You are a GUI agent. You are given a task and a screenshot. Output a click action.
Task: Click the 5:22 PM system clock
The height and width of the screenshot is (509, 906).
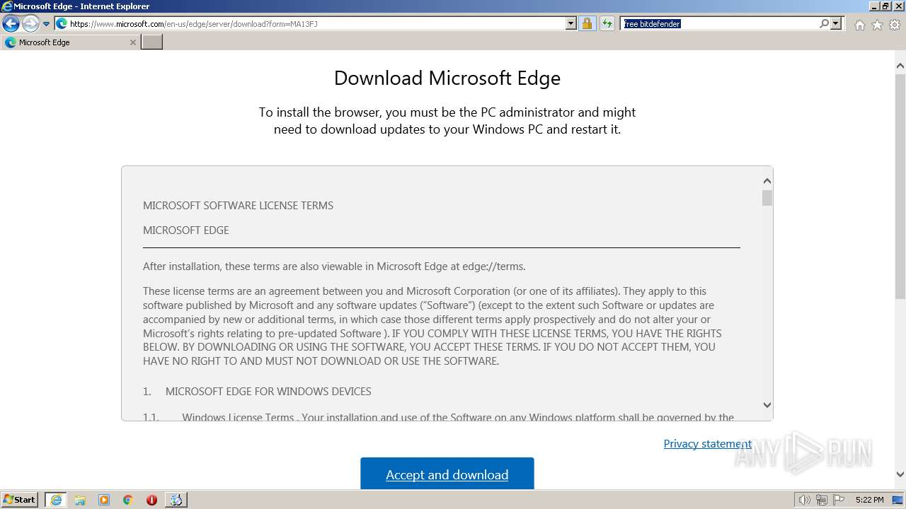tap(869, 500)
